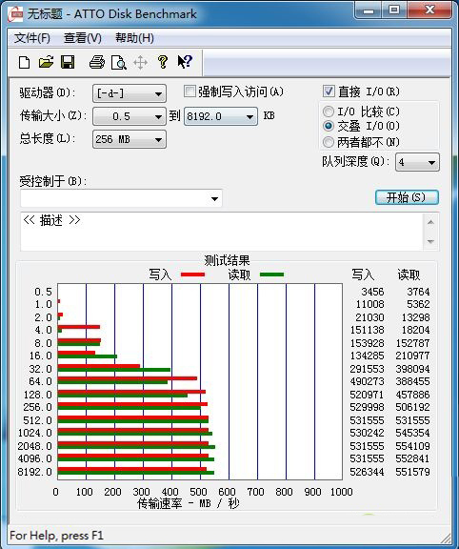459x549 pixels.
Task: Toggle the 直接 I/O(R) checkbox
Action: 329,91
